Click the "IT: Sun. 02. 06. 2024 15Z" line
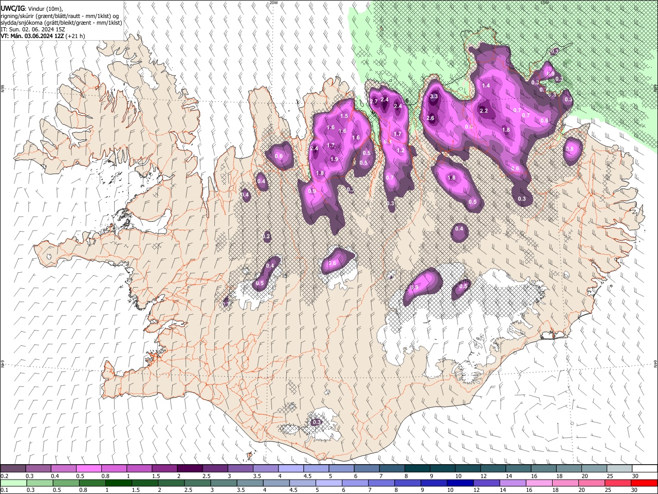658x494 pixels. click(x=33, y=29)
